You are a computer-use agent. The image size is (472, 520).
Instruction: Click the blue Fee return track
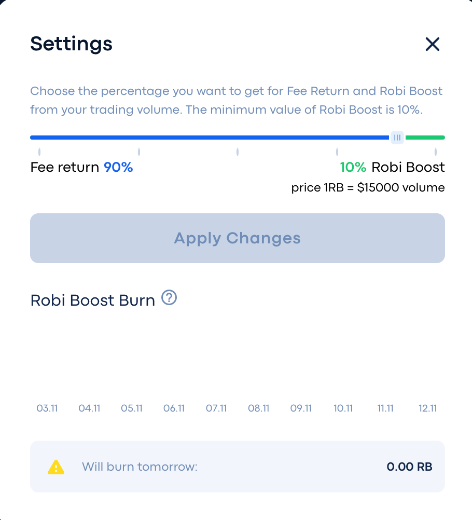click(x=210, y=138)
